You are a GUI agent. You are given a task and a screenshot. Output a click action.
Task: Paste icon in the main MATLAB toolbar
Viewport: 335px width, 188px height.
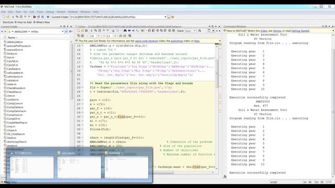pyautogui.click(x=21, y=17)
